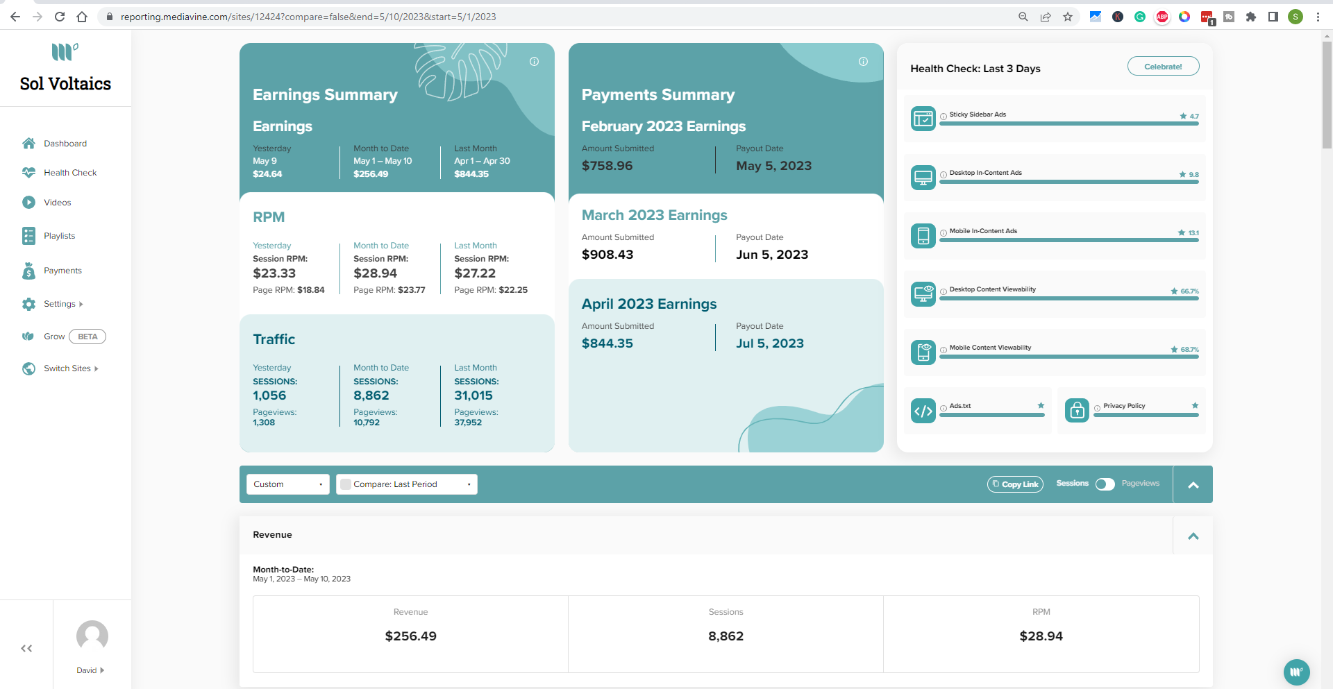Click the Celebrate! button
The width and height of the screenshot is (1333, 689).
coord(1163,67)
